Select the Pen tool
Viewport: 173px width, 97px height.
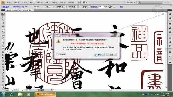3,26
